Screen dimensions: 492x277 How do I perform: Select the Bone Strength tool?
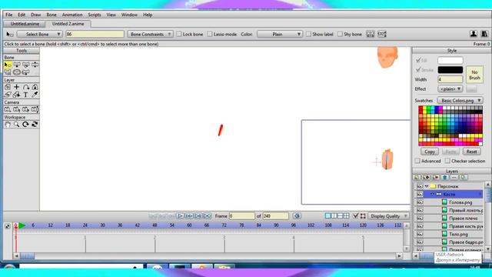(x=25, y=72)
